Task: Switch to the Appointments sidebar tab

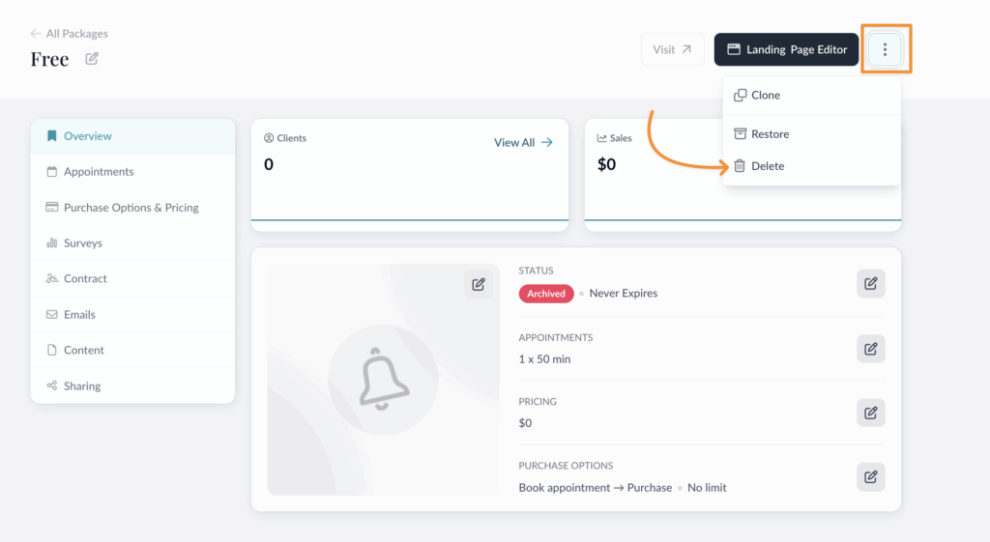Action: [99, 172]
